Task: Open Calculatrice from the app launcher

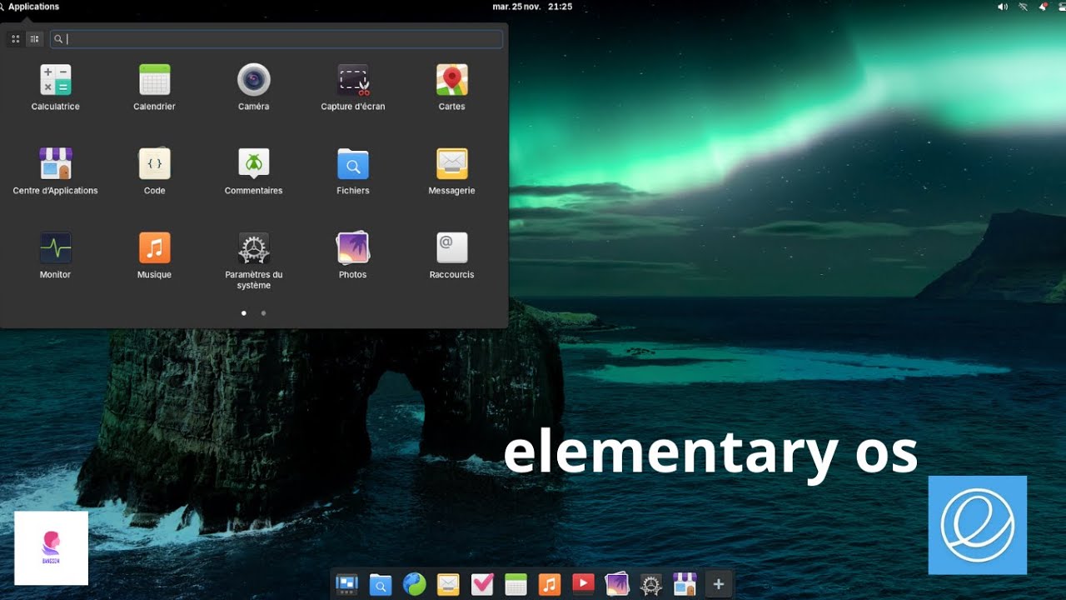Action: [55, 87]
